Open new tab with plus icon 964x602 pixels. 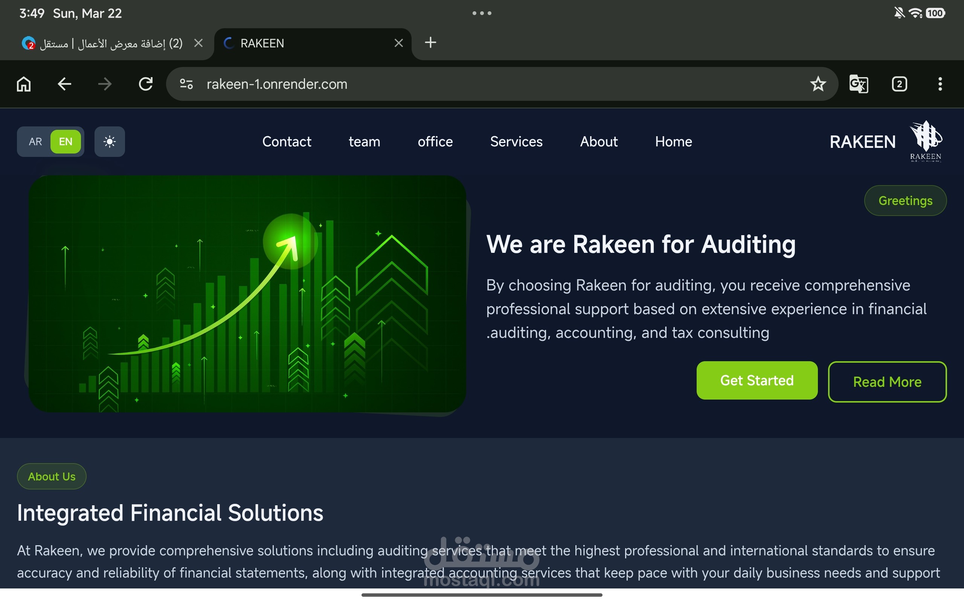(430, 43)
